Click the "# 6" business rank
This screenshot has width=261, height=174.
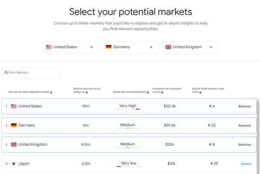[x=212, y=106]
